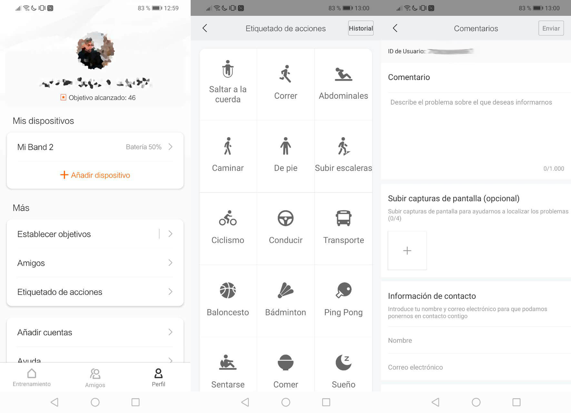571x413 pixels.
Task: Pick the Sueño moon icon
Action: point(344,362)
